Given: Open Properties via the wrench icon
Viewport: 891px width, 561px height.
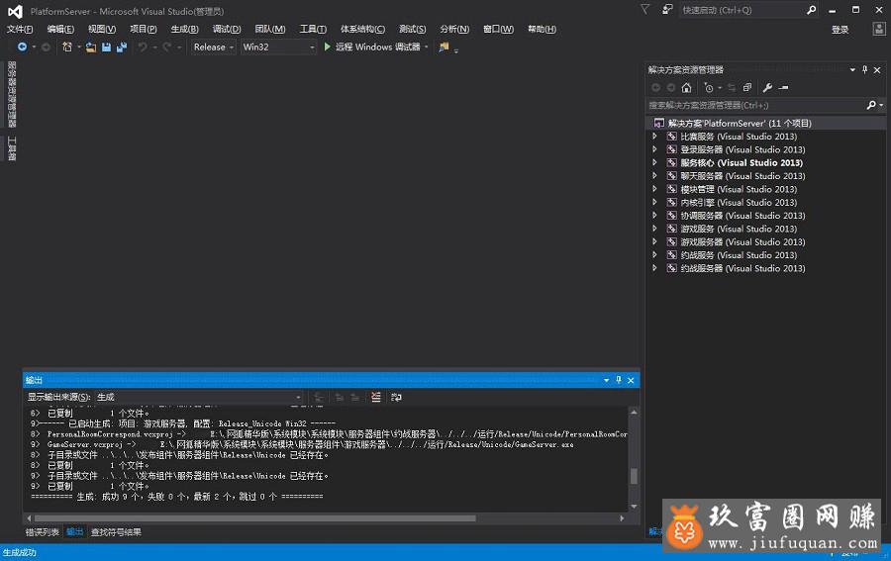Looking at the screenshot, I should [767, 87].
